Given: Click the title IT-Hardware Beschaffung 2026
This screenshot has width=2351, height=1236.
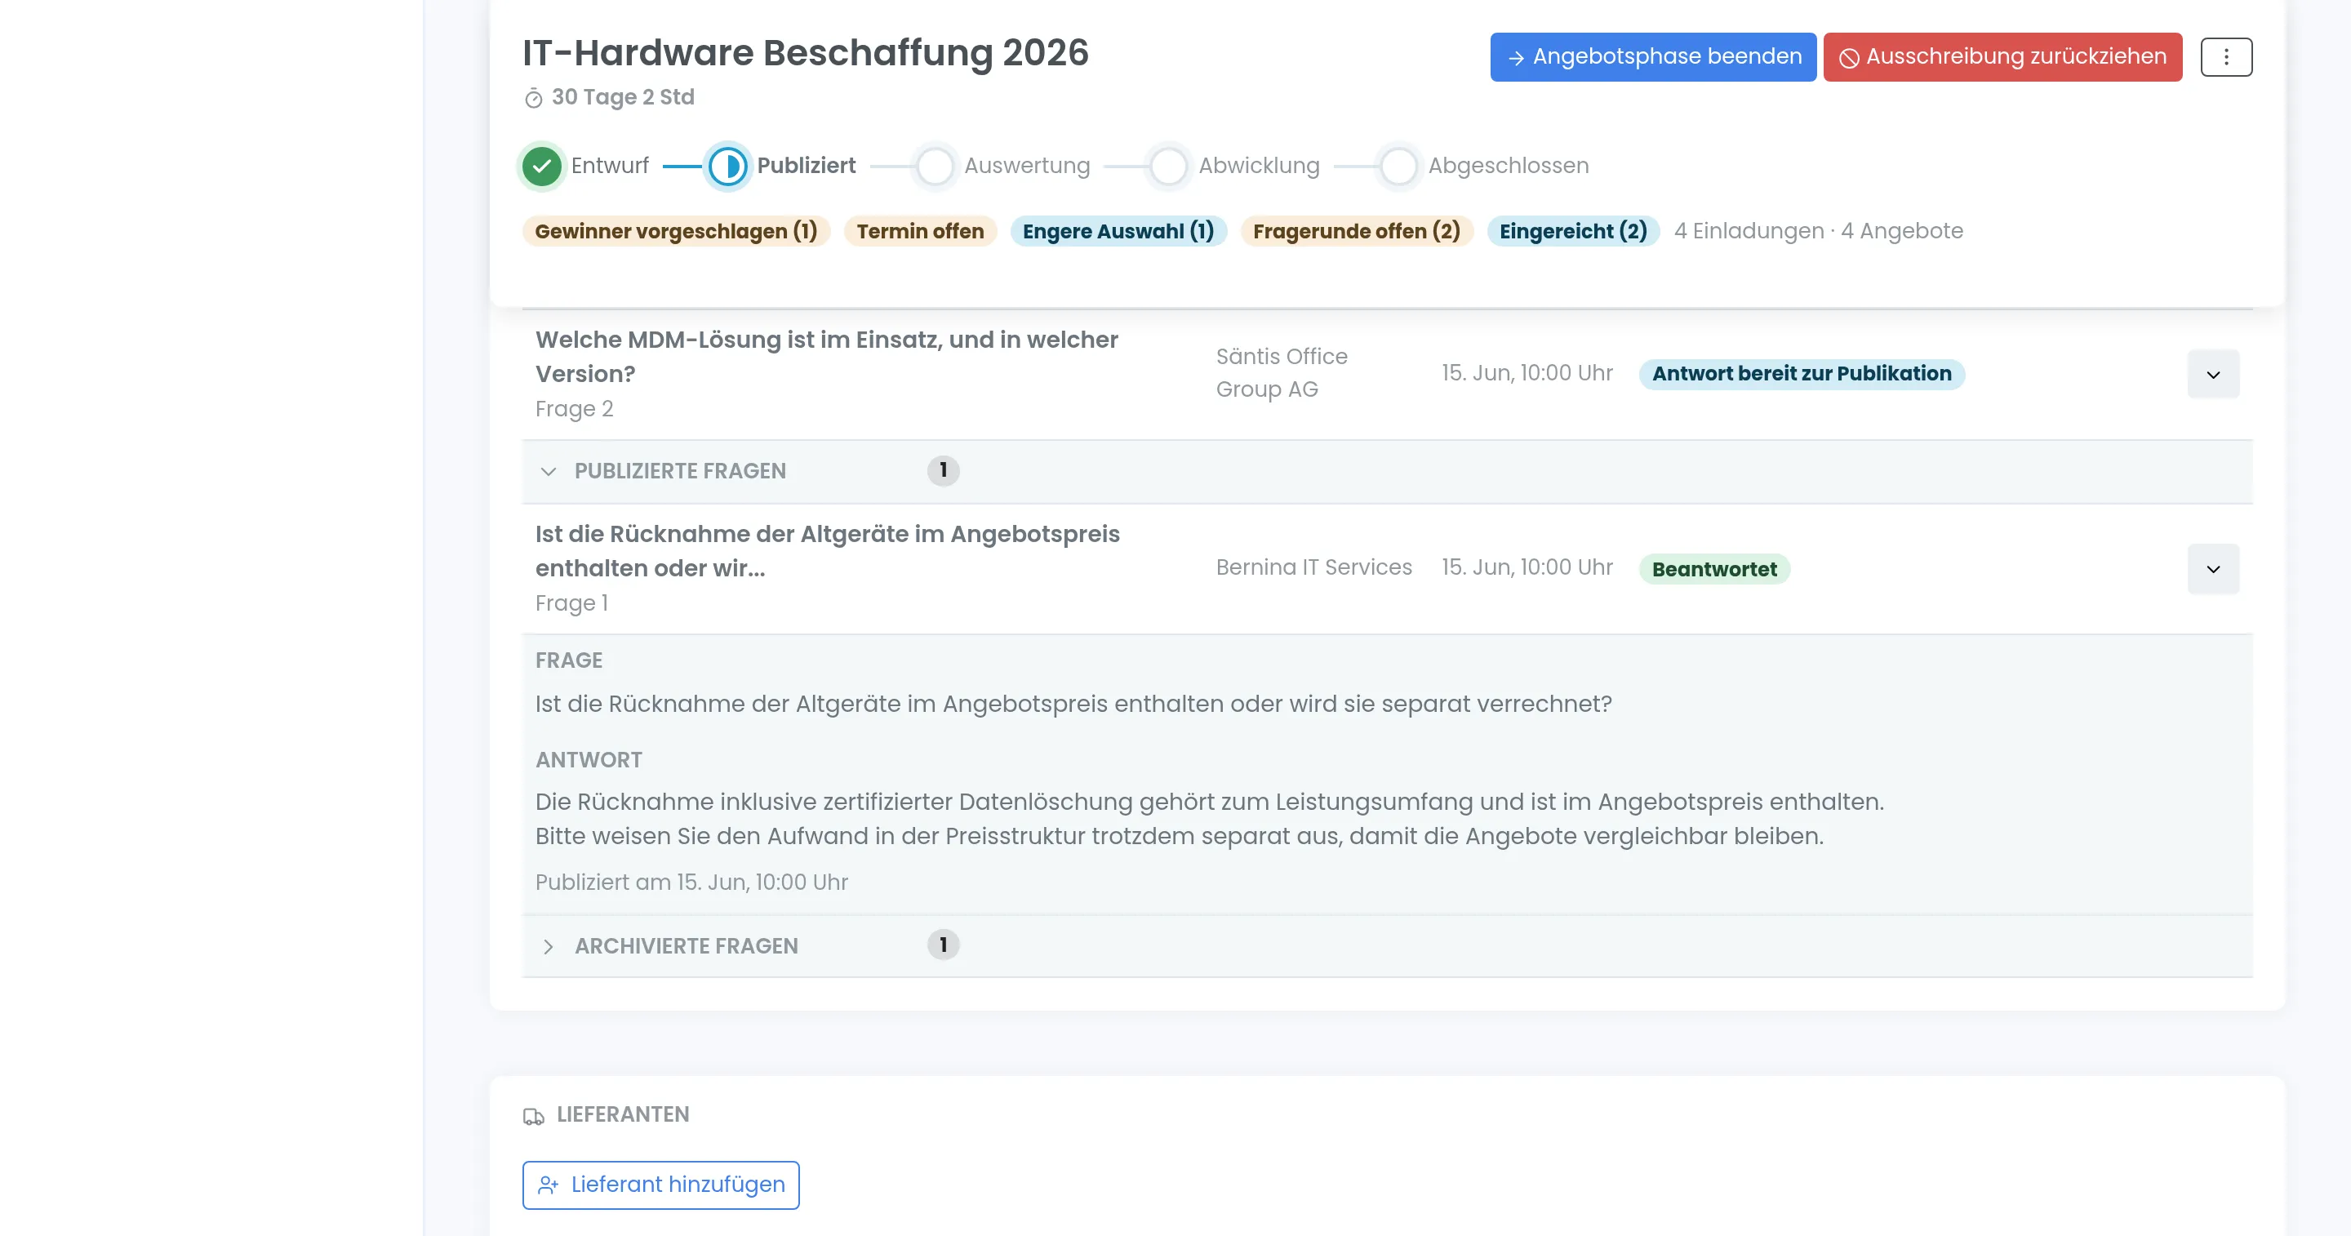Looking at the screenshot, I should pyautogui.click(x=805, y=53).
